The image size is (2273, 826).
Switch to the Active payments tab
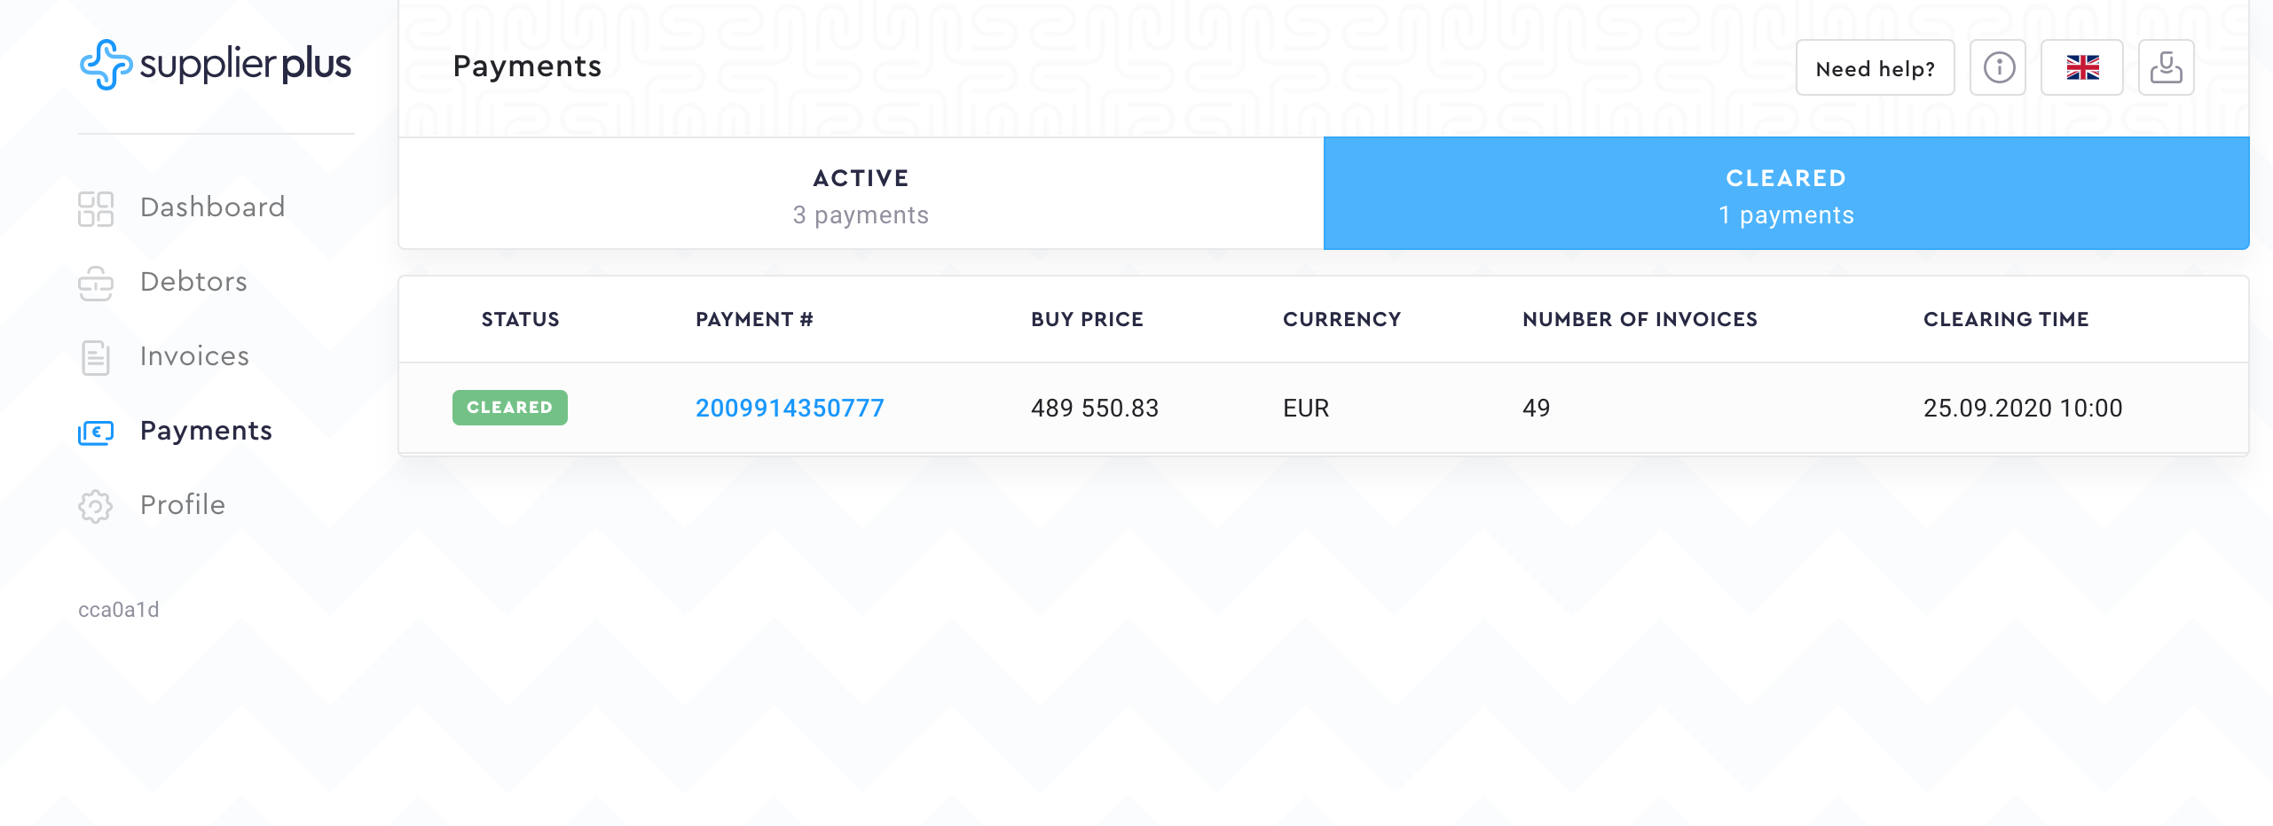coord(861,195)
